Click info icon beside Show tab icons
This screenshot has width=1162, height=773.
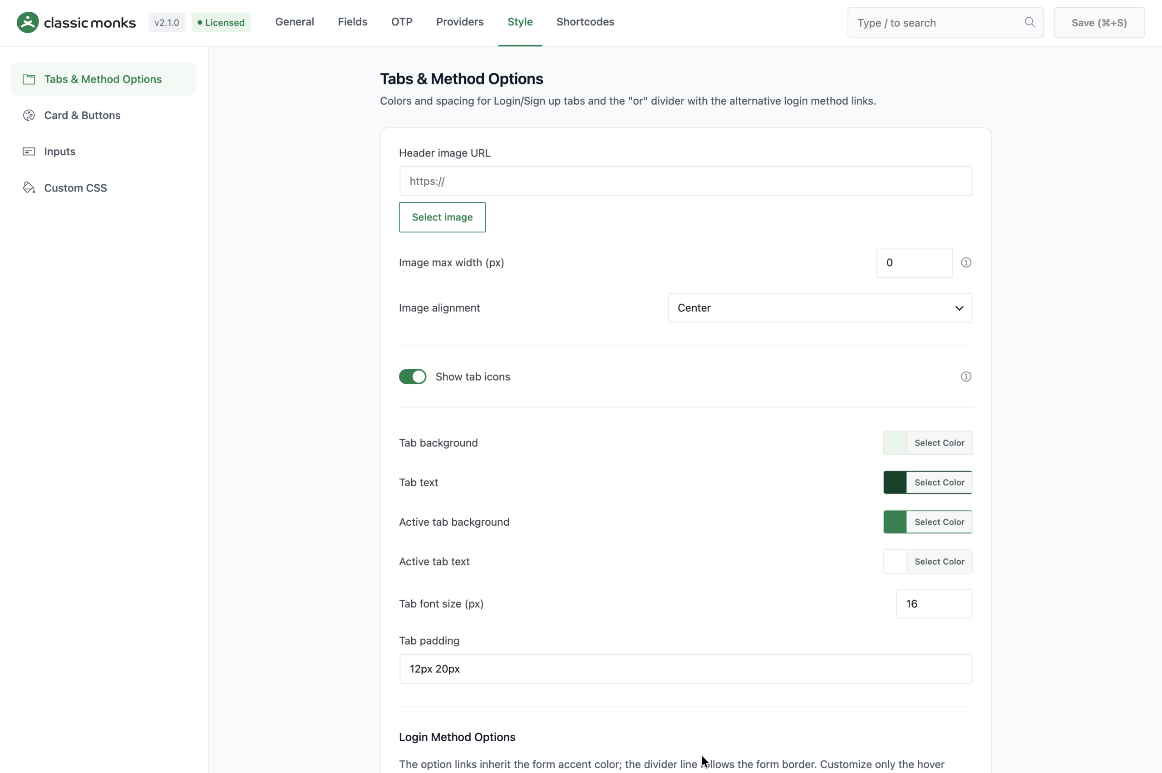[966, 377]
